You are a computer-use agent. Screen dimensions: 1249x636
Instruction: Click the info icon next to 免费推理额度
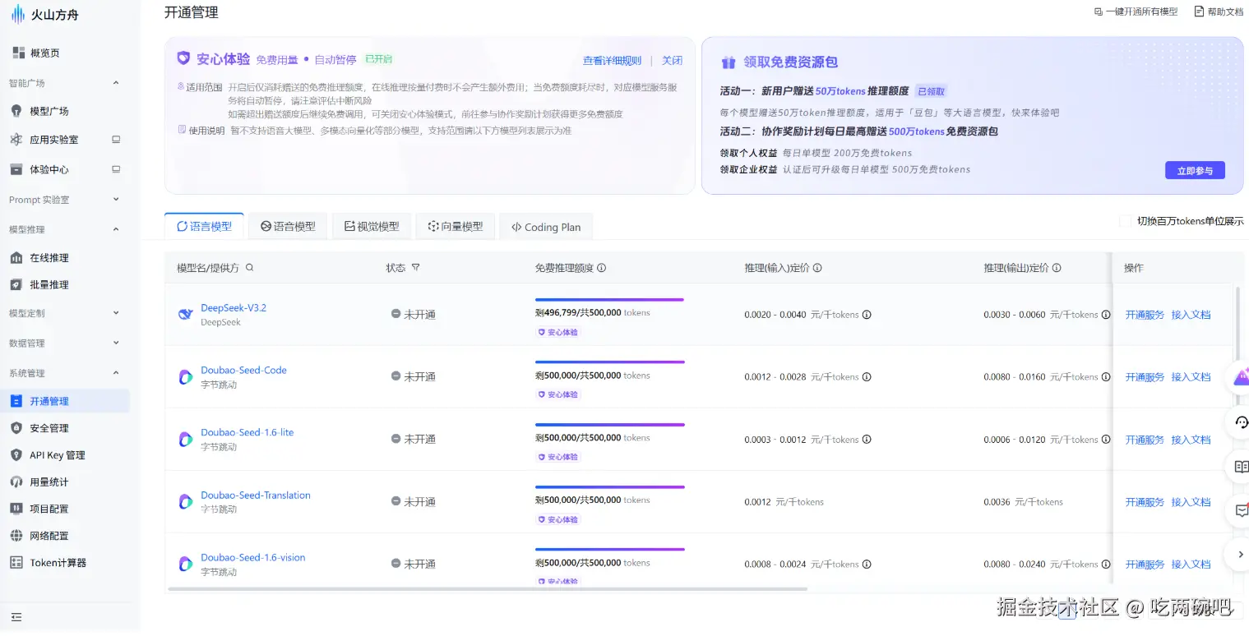601,268
